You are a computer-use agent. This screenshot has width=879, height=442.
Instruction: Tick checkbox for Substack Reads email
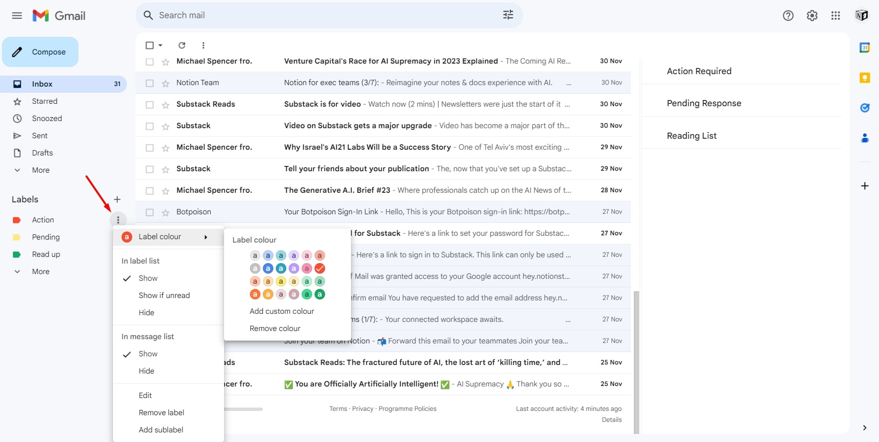coord(149,105)
